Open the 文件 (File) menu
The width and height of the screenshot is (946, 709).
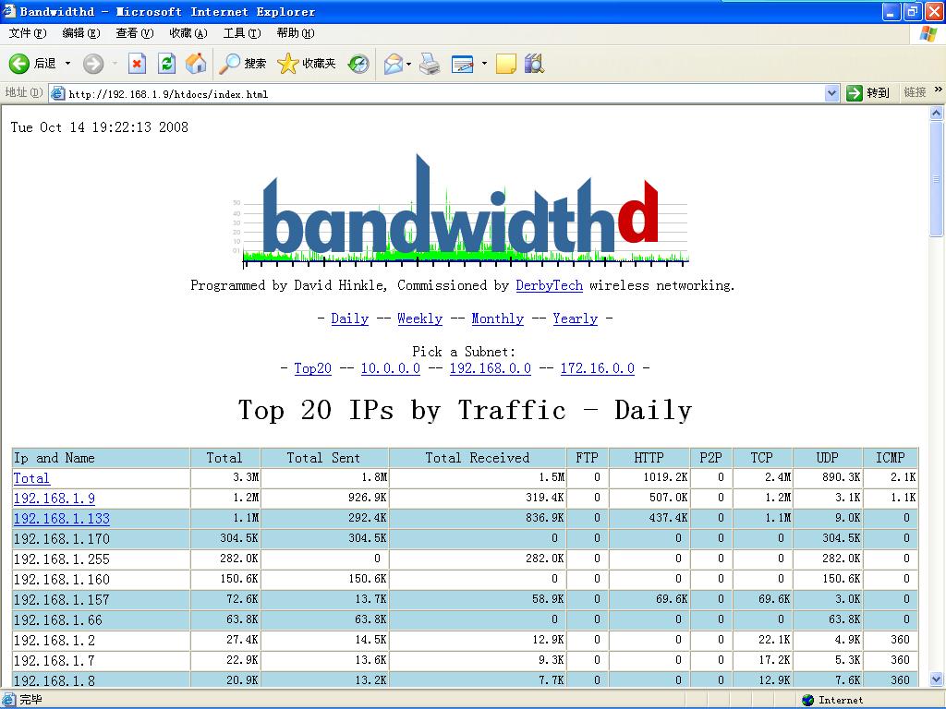(x=27, y=33)
